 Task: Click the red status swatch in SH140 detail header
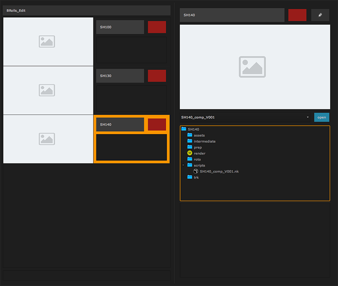[297, 15]
